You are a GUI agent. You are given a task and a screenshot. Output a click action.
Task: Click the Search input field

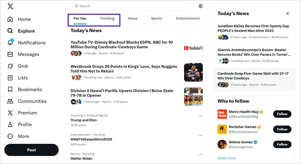[x=130, y=6]
